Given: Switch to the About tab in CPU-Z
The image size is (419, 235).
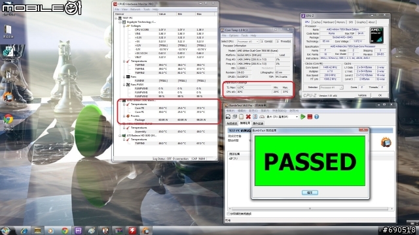Looking at the screenshot, I should tap(372, 22).
